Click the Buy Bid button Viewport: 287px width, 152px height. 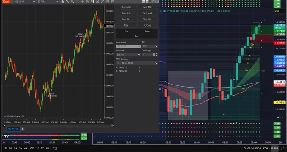(126, 19)
